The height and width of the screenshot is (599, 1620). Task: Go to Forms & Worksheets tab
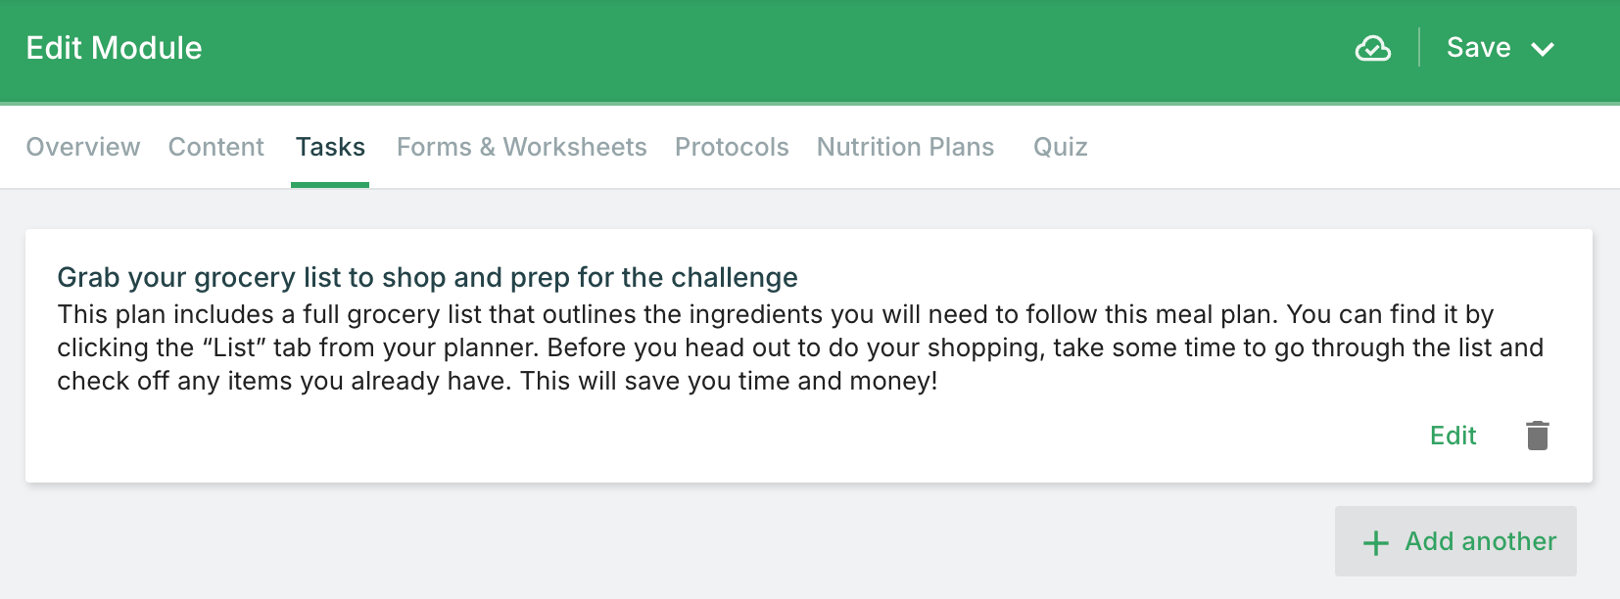coord(521,147)
